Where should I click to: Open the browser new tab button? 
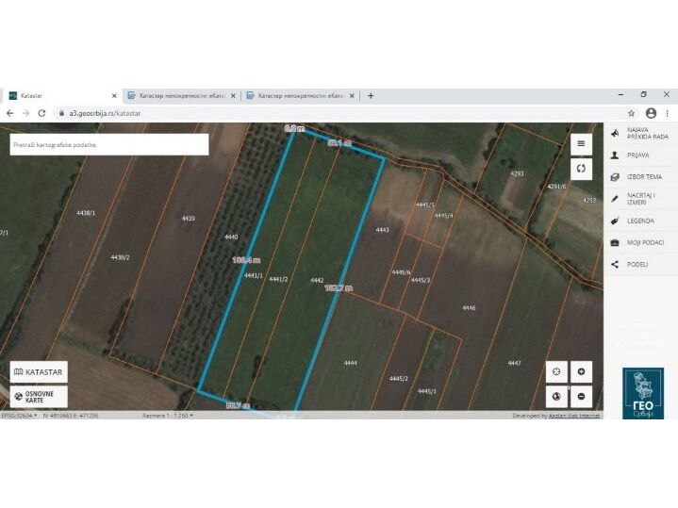tap(371, 95)
